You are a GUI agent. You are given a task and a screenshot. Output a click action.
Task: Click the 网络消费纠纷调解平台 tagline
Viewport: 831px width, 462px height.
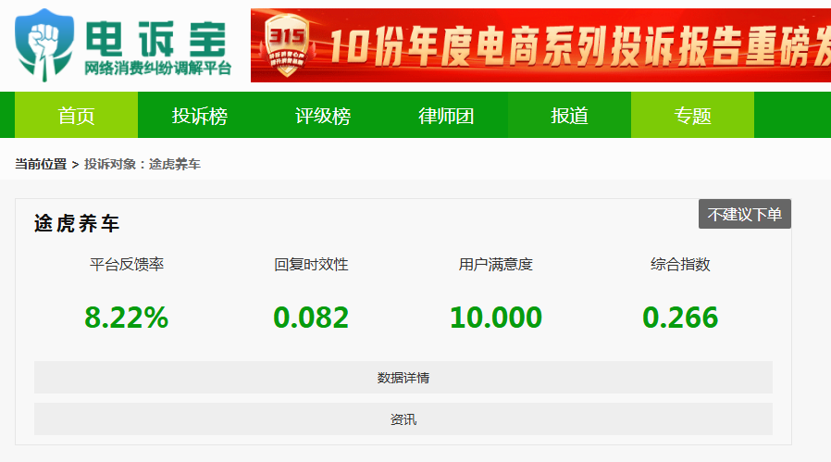pyautogui.click(x=158, y=69)
